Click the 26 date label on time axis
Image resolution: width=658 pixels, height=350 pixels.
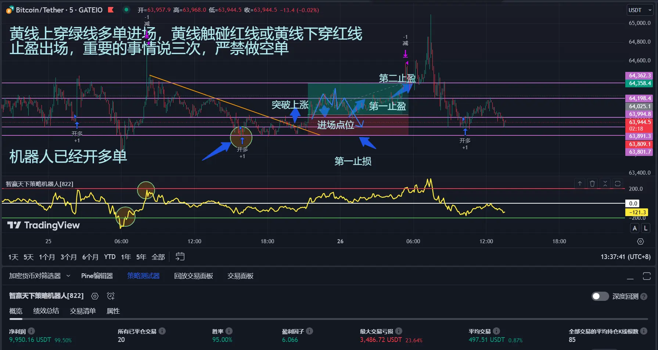(340, 241)
